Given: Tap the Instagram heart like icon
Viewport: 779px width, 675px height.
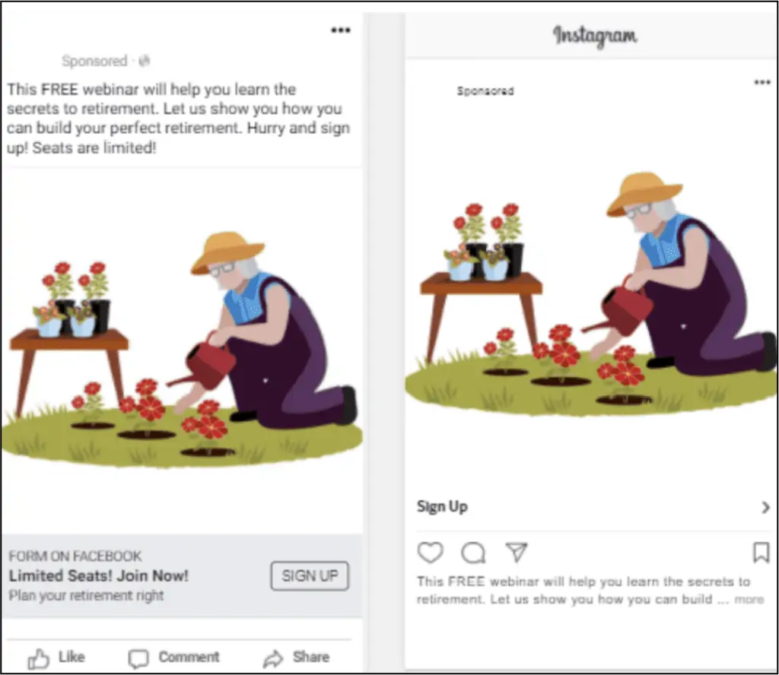Looking at the screenshot, I should click(430, 553).
